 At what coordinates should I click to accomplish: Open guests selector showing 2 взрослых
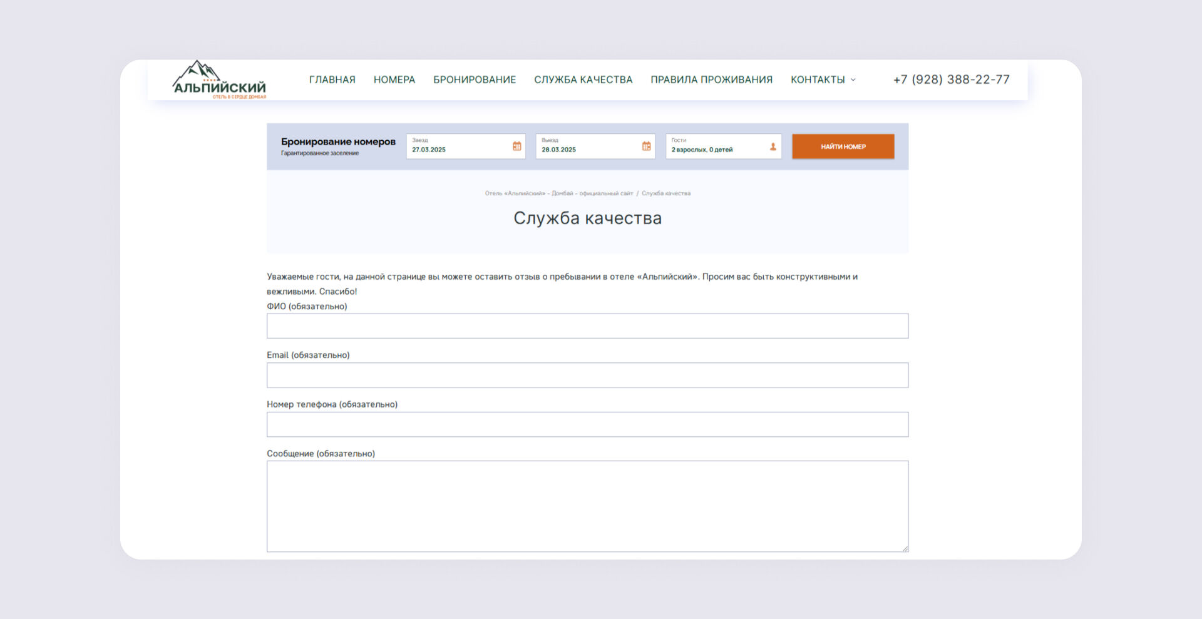click(x=702, y=150)
